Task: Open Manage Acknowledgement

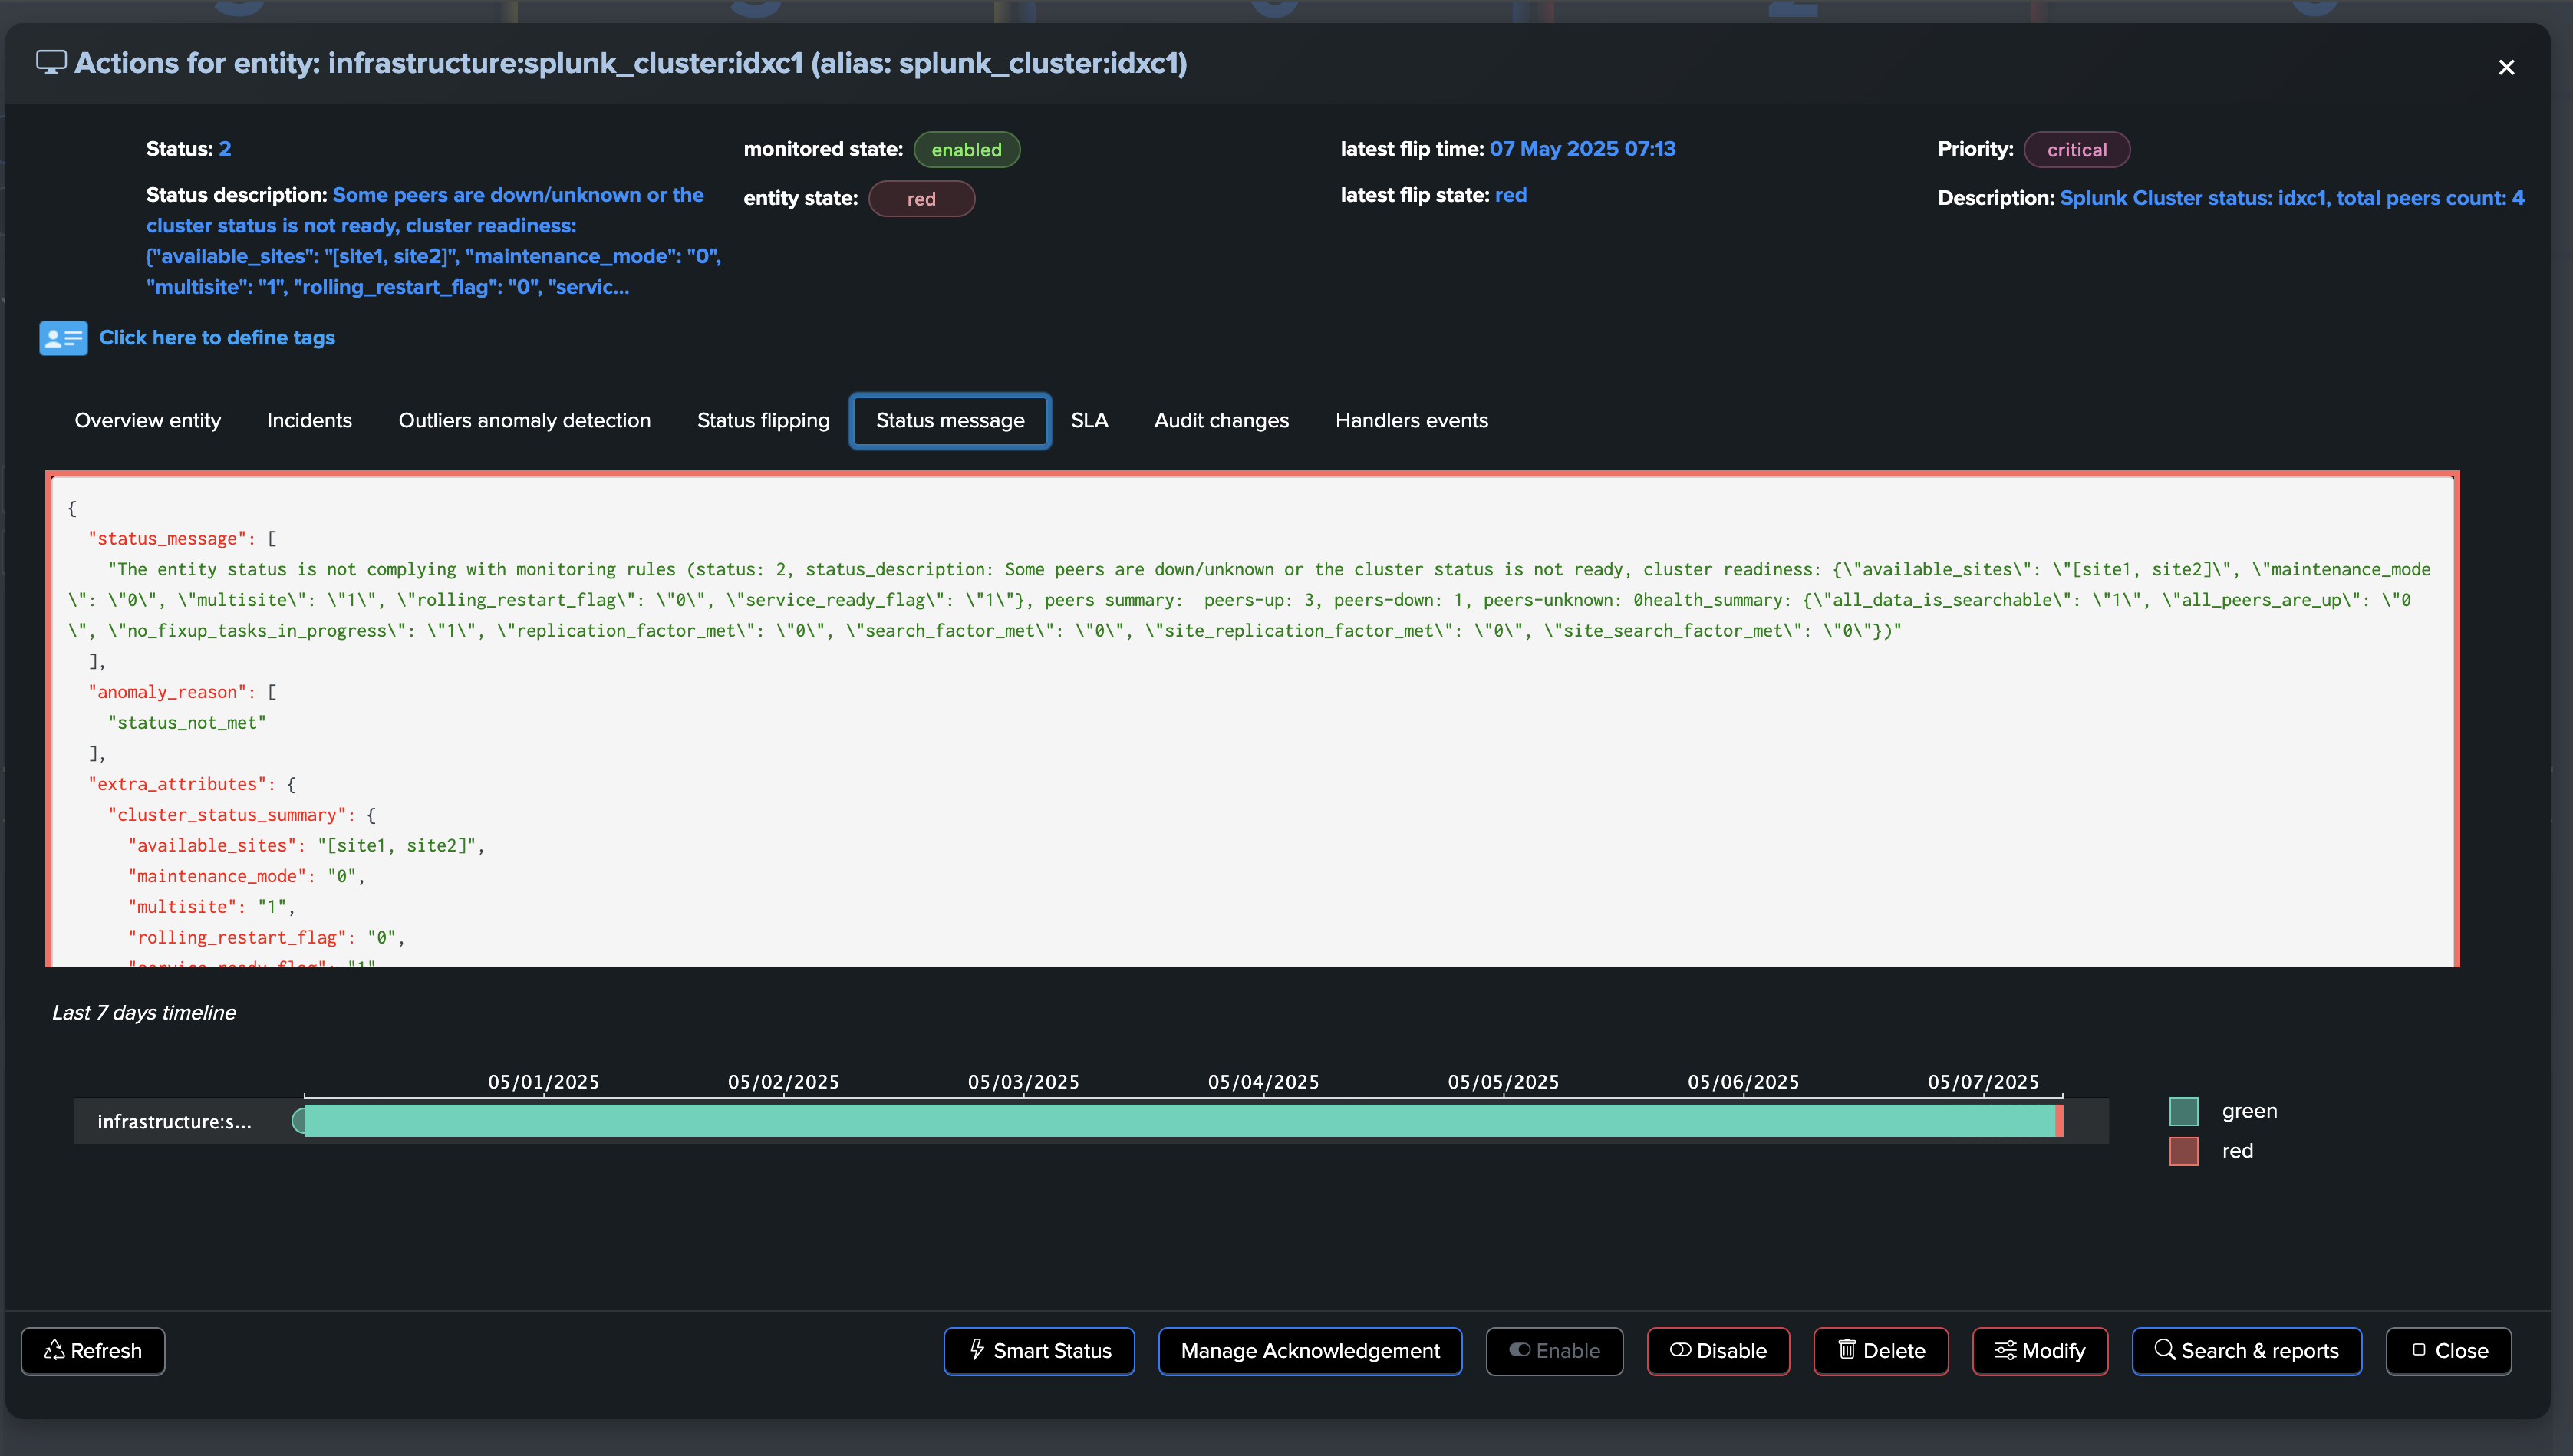Action: [x=1310, y=1351]
